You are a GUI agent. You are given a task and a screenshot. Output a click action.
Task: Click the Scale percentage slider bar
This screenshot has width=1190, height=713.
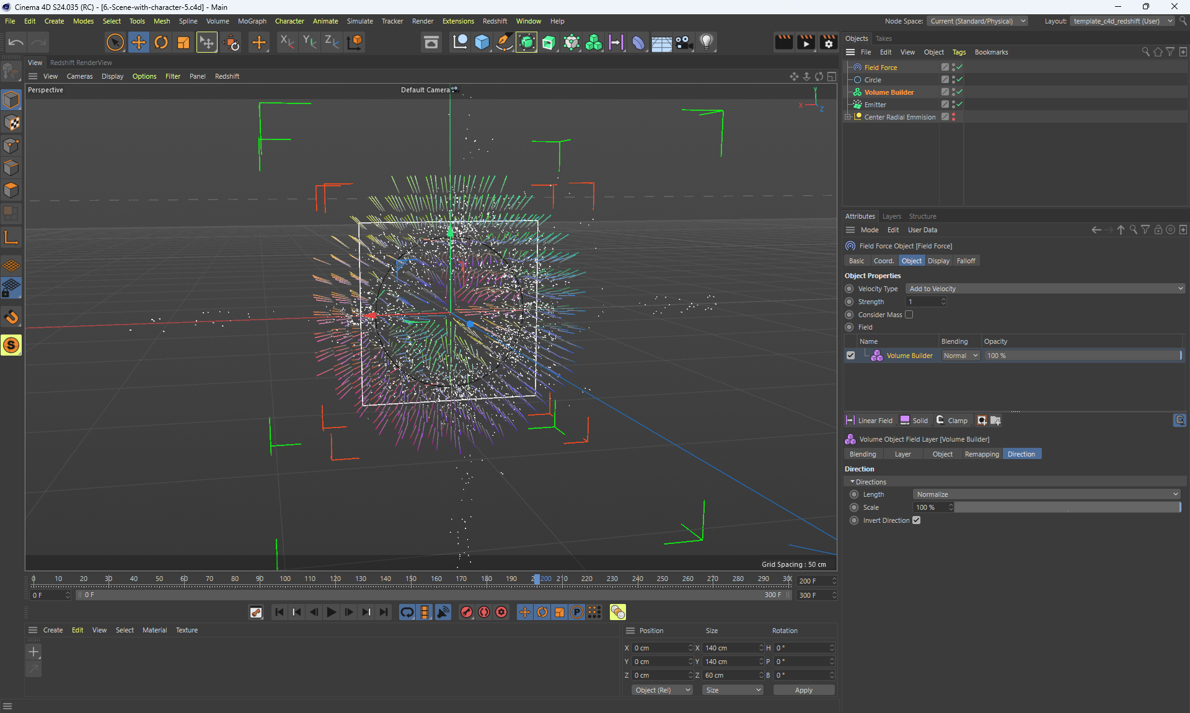click(x=1066, y=507)
